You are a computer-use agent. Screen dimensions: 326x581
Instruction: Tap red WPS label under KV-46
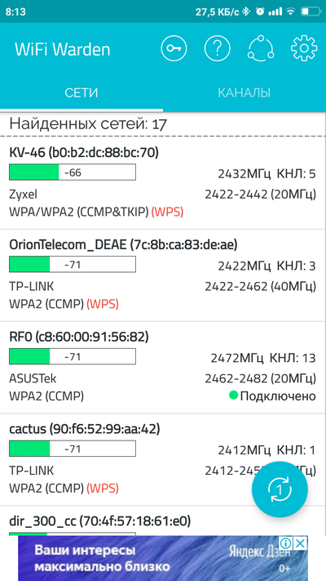[167, 212]
